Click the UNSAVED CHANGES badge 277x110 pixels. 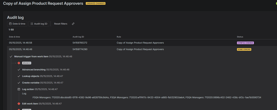(x=95, y=4)
